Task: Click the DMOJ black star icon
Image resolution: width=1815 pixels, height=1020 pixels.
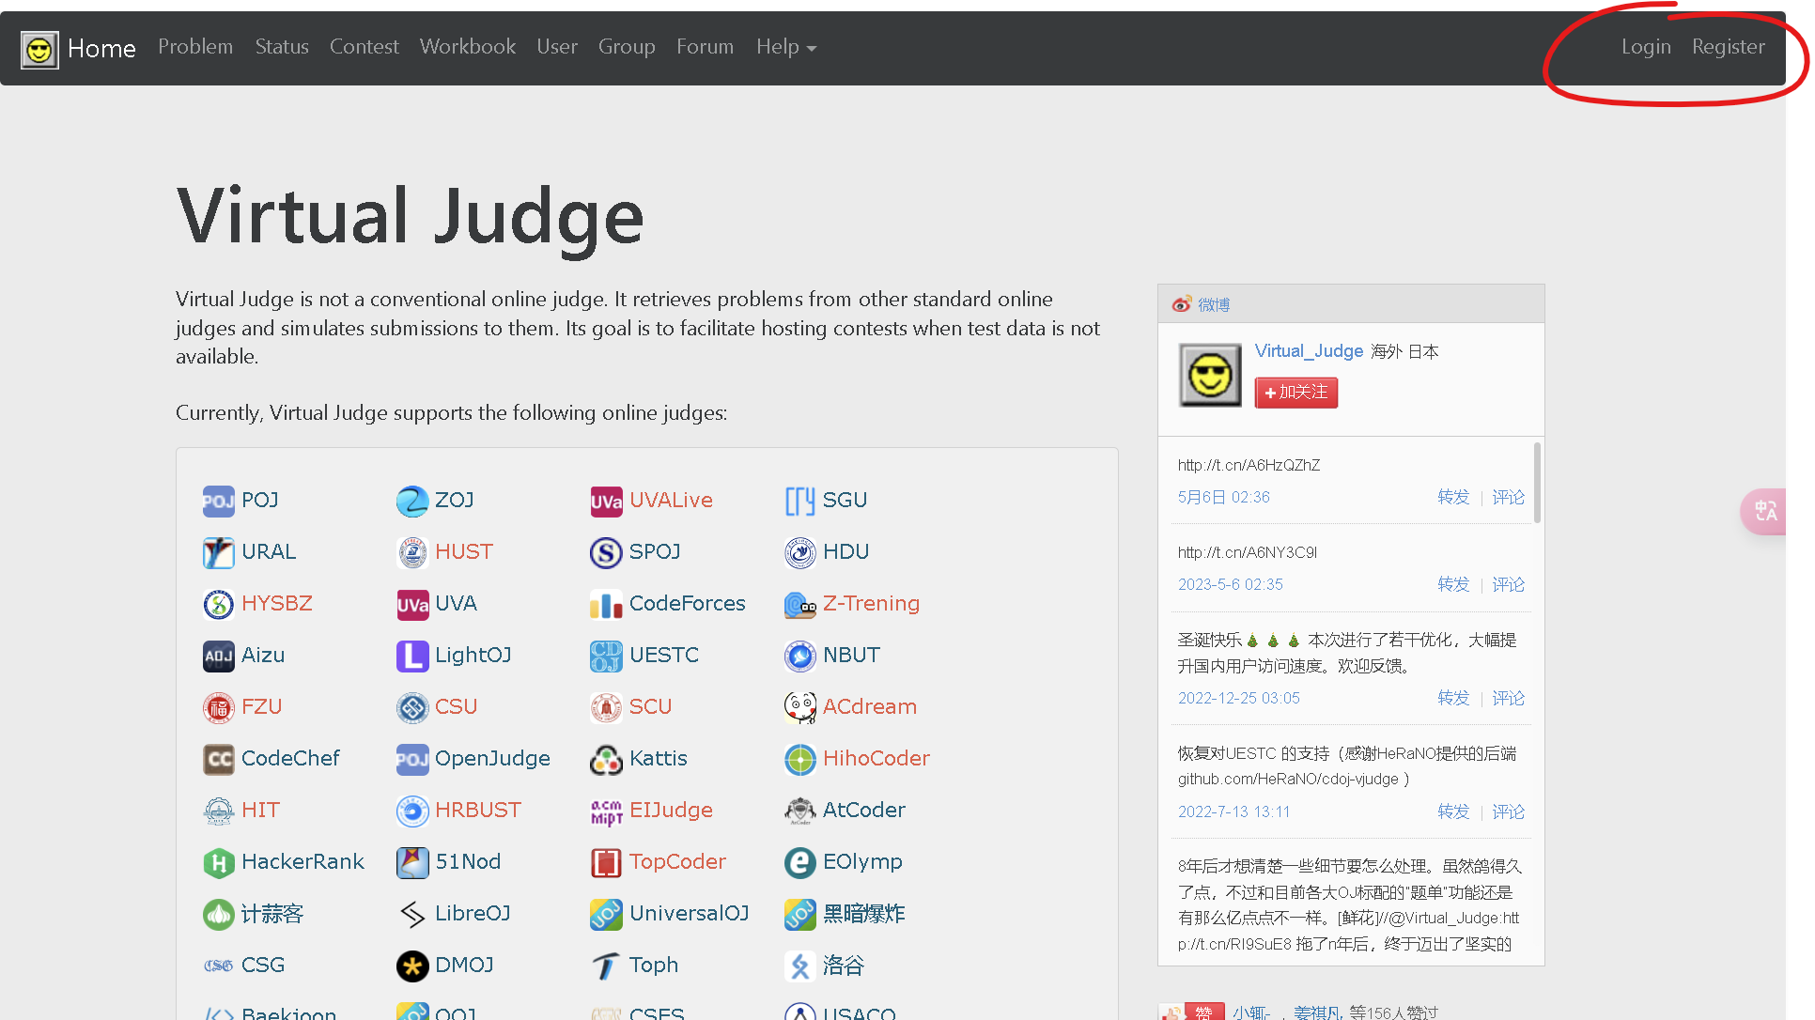Action: (411, 966)
